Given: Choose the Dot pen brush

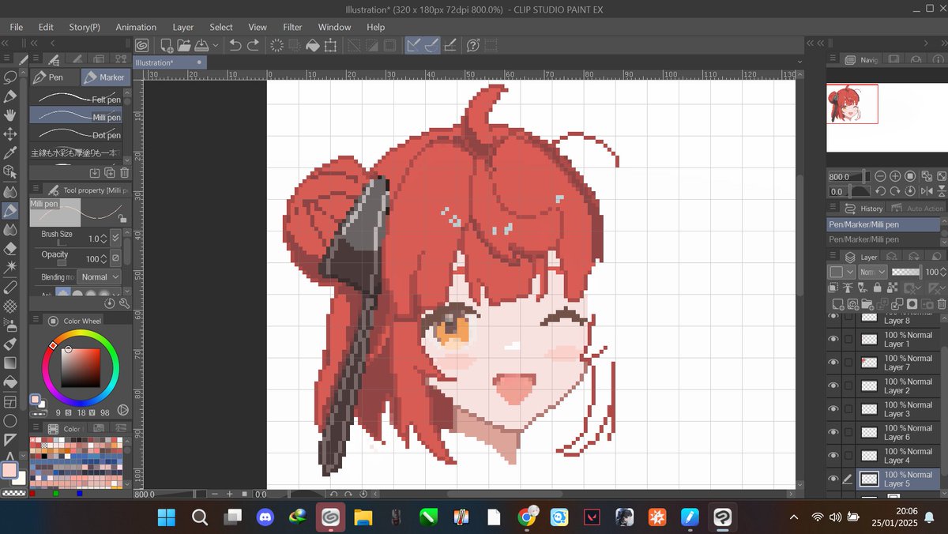Looking at the screenshot, I should click(x=76, y=135).
